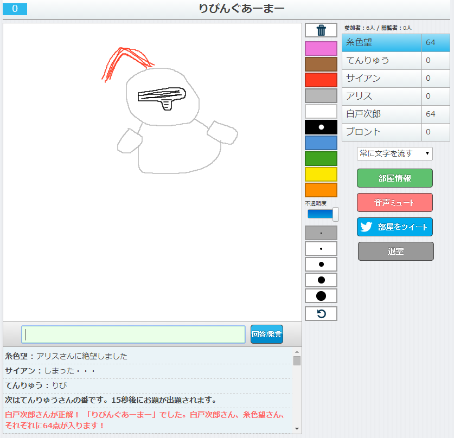Viewport: 454px width, 438px height.
Task: Select the smallest brush size dot
Action: click(x=321, y=233)
